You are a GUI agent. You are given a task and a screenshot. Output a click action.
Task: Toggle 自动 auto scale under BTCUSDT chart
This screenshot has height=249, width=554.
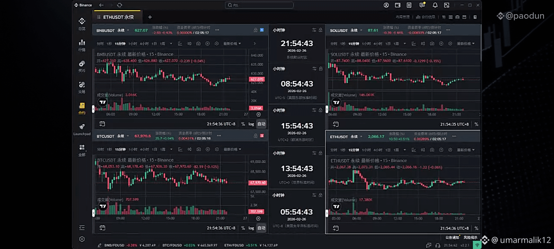point(261,228)
